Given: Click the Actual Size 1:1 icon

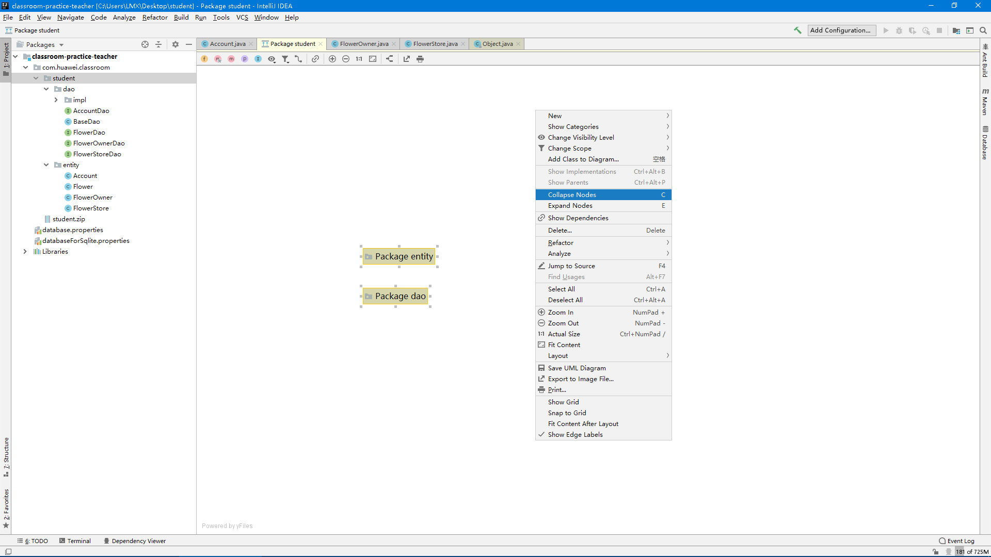Looking at the screenshot, I should click(359, 59).
